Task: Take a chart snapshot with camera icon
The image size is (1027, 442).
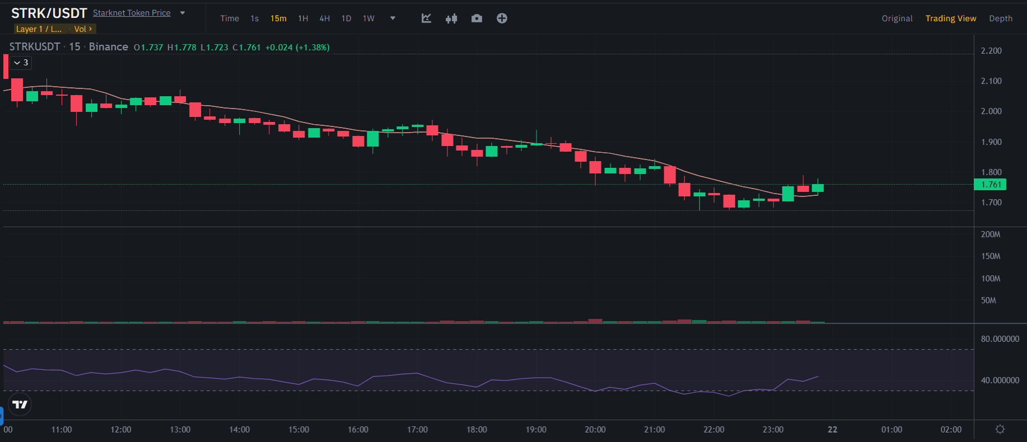Action: pos(477,18)
